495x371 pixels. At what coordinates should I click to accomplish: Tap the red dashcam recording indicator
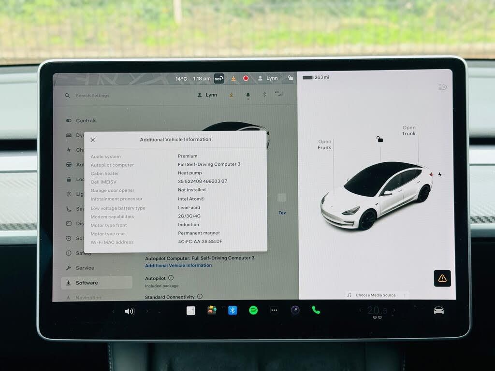coord(246,78)
